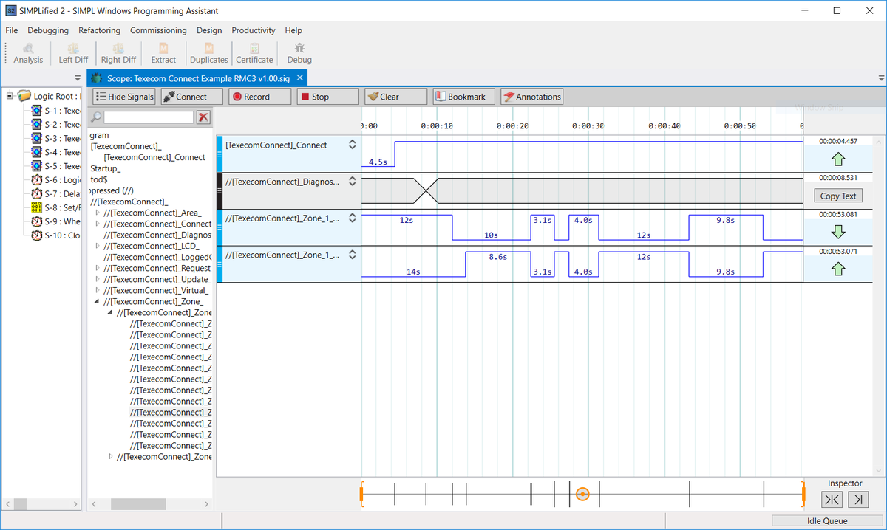This screenshot has width=887, height=530.
Task: Open the Certificate tool
Action: click(254, 53)
